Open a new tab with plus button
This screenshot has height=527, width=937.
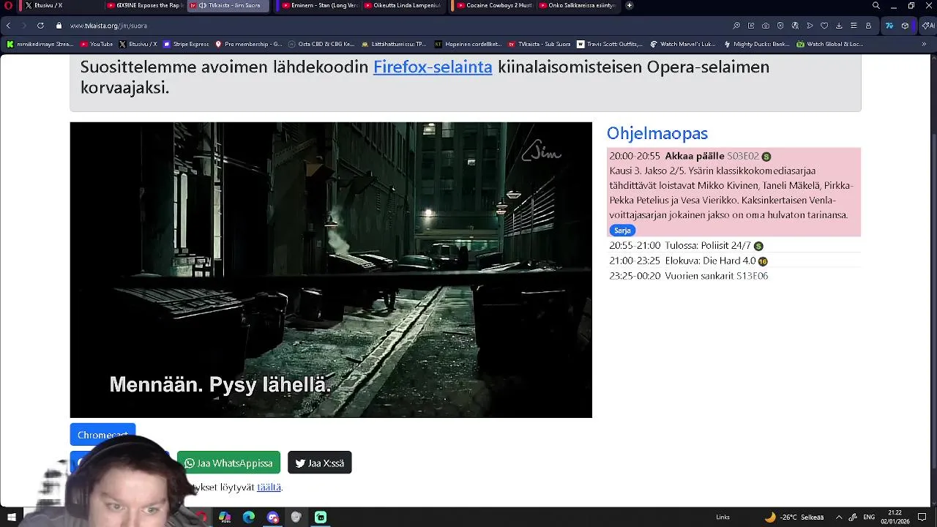pyautogui.click(x=629, y=5)
